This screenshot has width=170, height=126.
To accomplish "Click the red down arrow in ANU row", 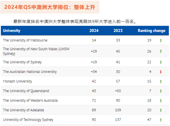I will [161, 72].
